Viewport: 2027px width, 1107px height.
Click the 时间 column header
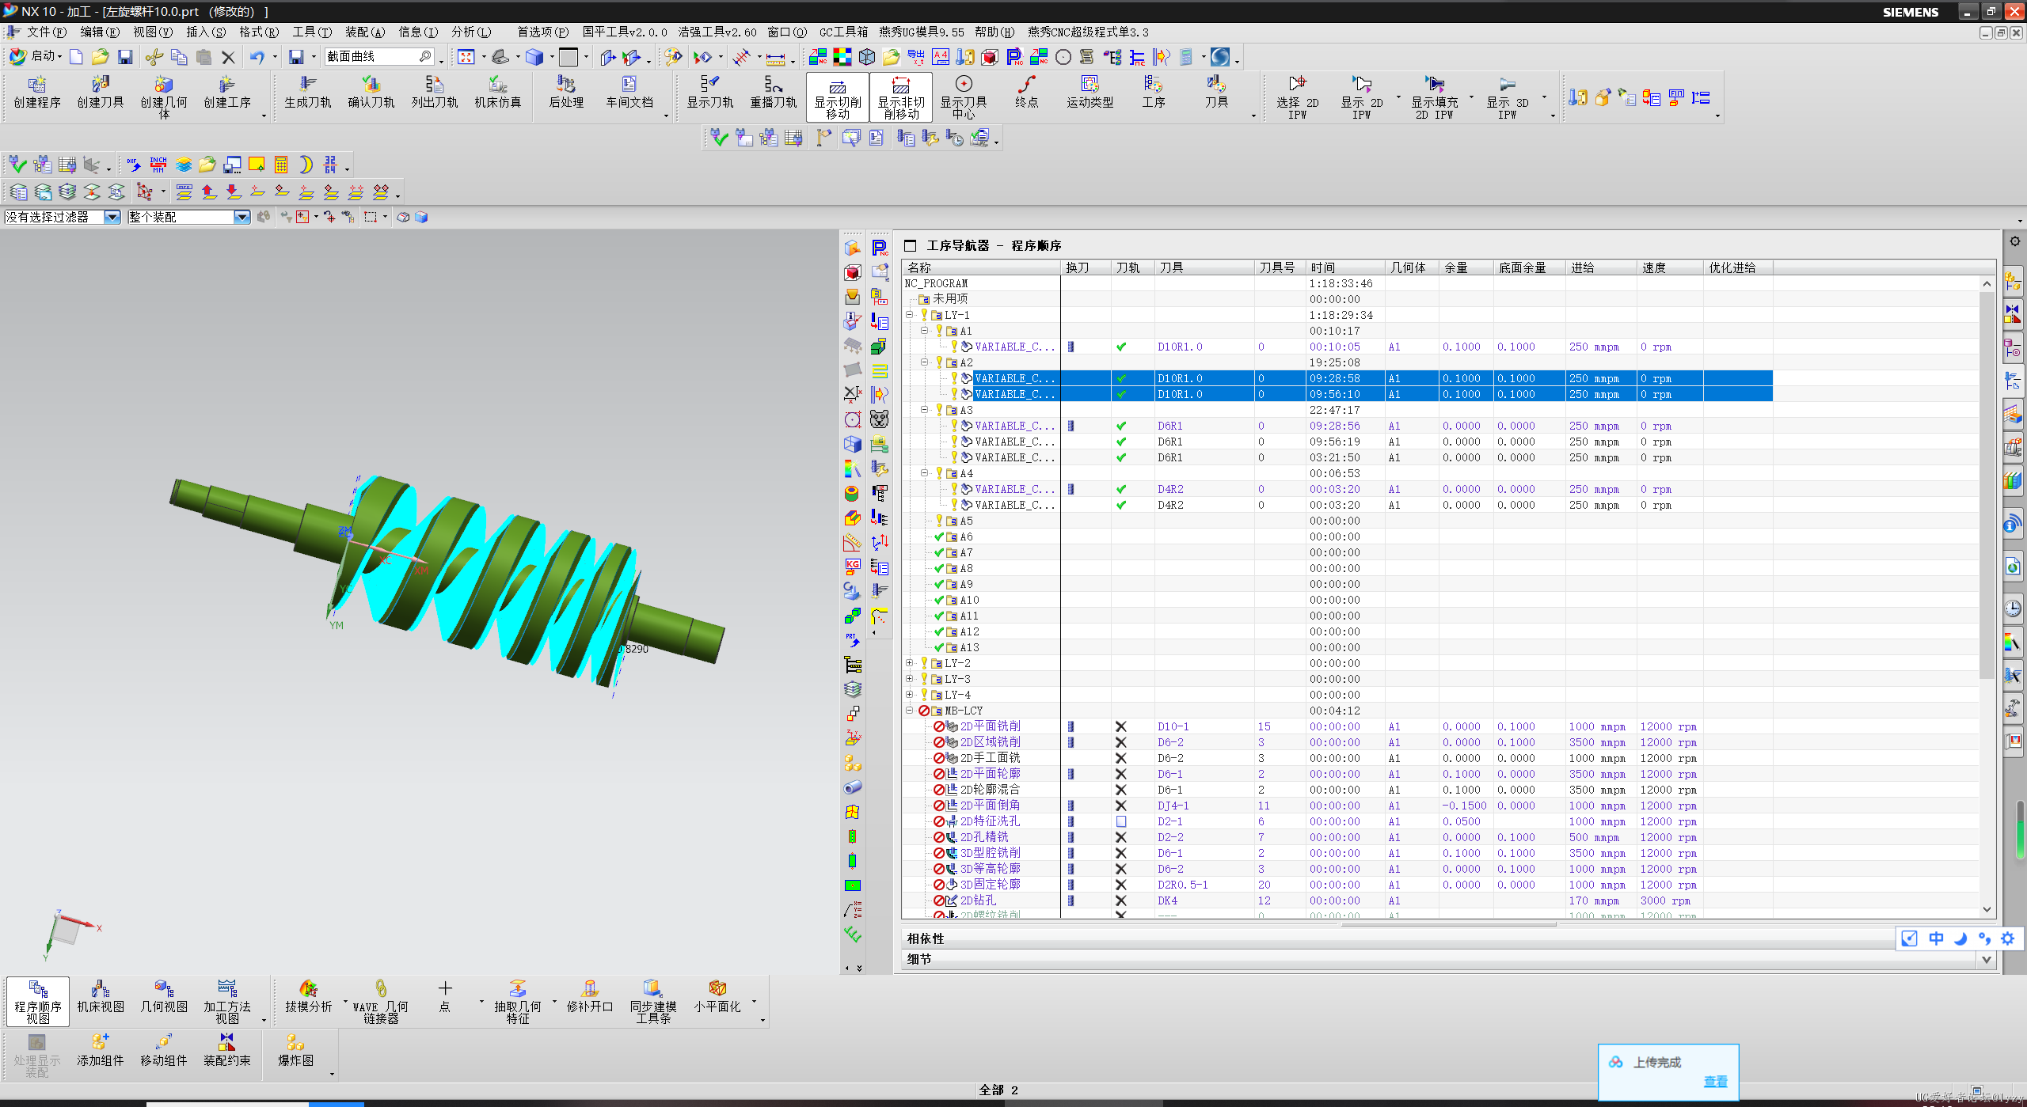tap(1344, 267)
